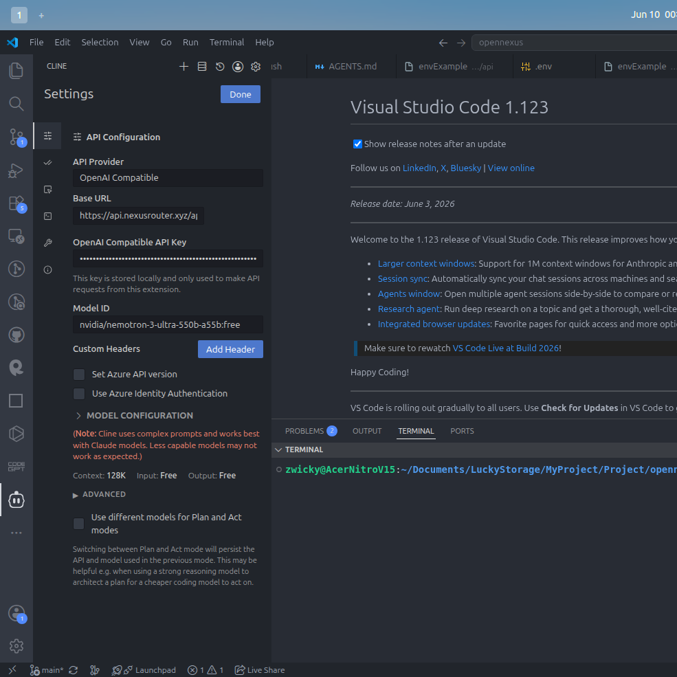Open the GitLens inspect icon in activity bar
677x677 pixels.
16,302
